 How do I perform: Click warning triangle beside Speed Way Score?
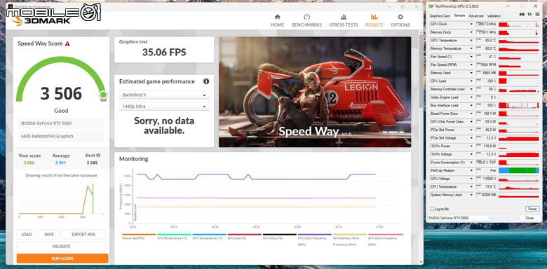point(67,43)
